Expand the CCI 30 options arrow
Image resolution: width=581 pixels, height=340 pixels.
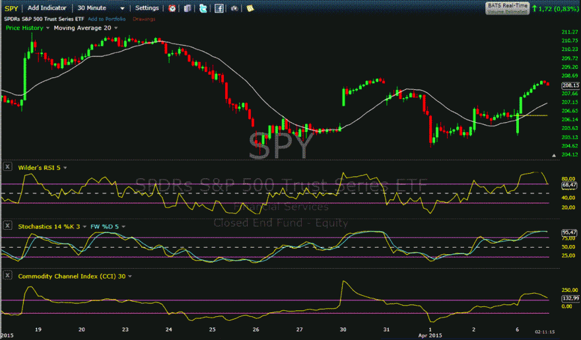click(129, 277)
